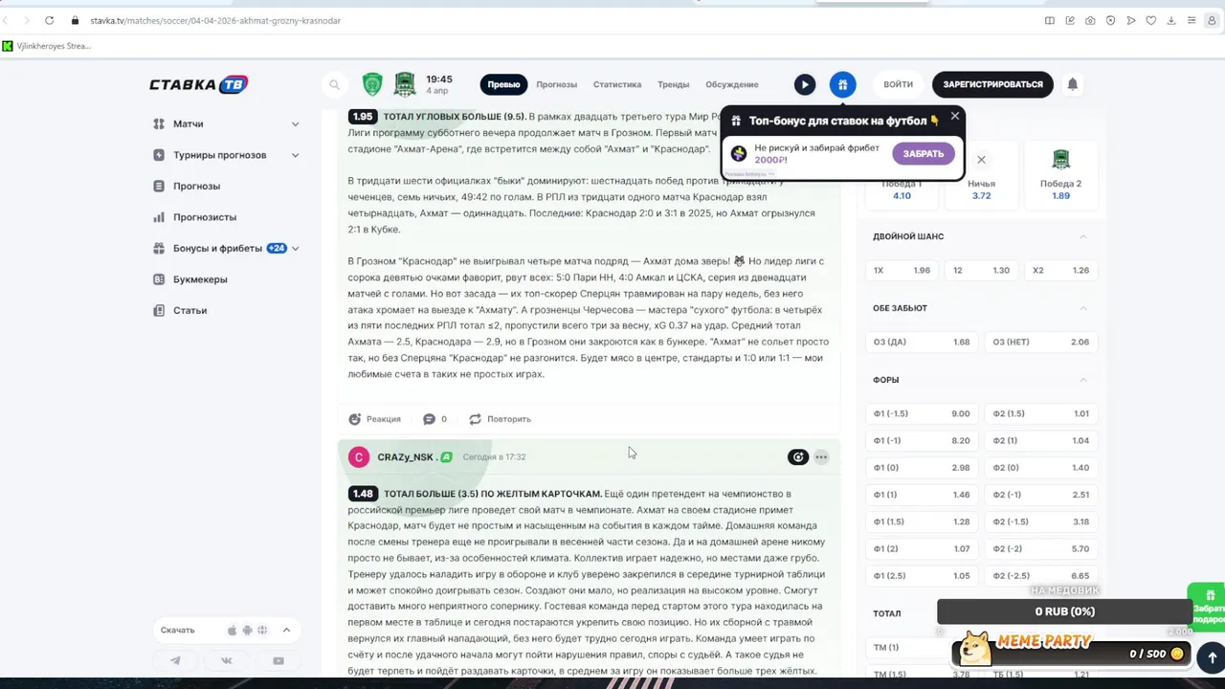This screenshot has width=1225, height=689.
Task: Open the Статистика tab
Action: 617,84
